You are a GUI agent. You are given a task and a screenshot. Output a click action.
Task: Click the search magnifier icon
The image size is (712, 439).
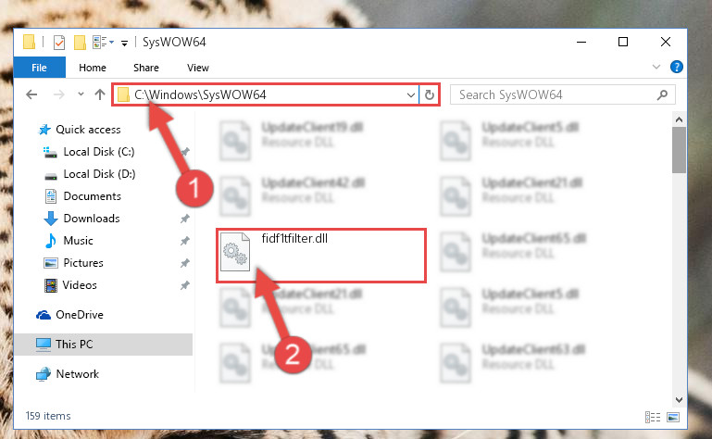(662, 95)
